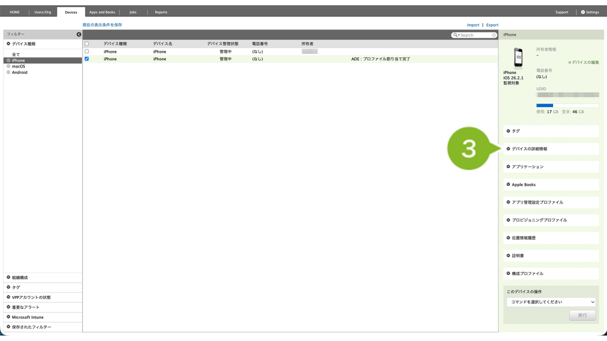607x341 pixels.
Task: Expand the Microsoft Intune filter
Action: 43,317
